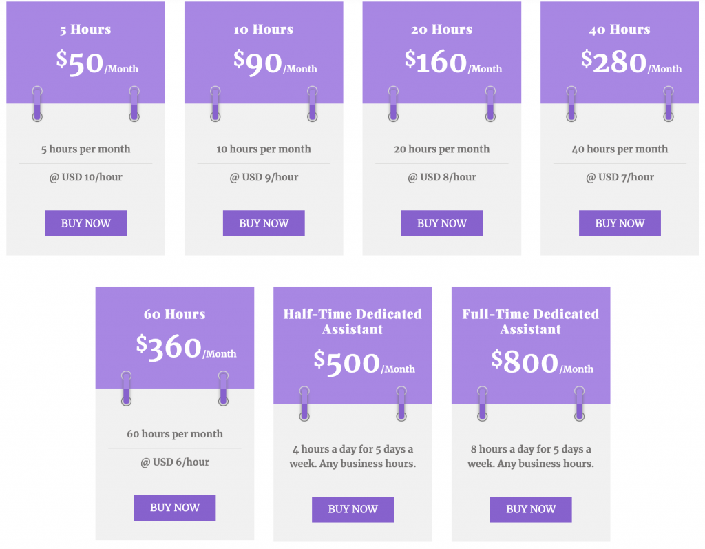
Task: Click the "@ USD 7/hour" rate text
Action: (620, 177)
